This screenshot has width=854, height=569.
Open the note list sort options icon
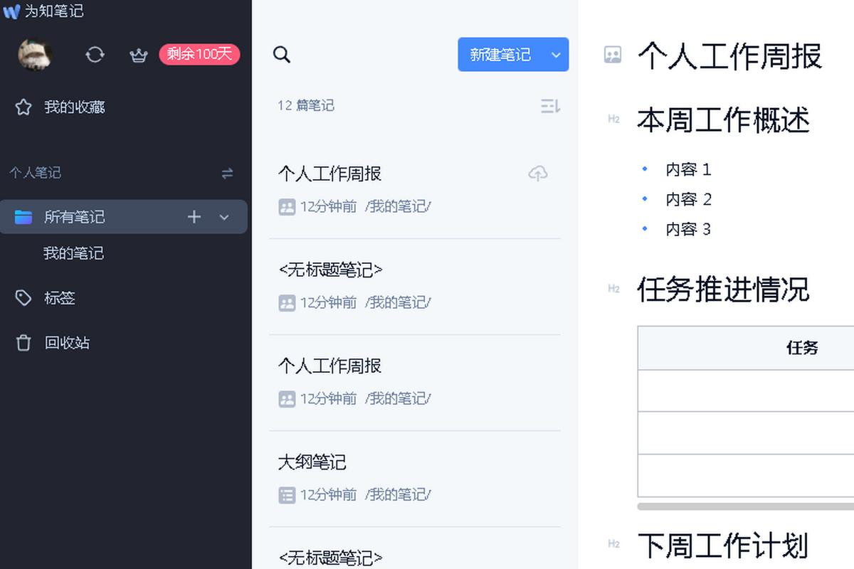click(x=550, y=106)
